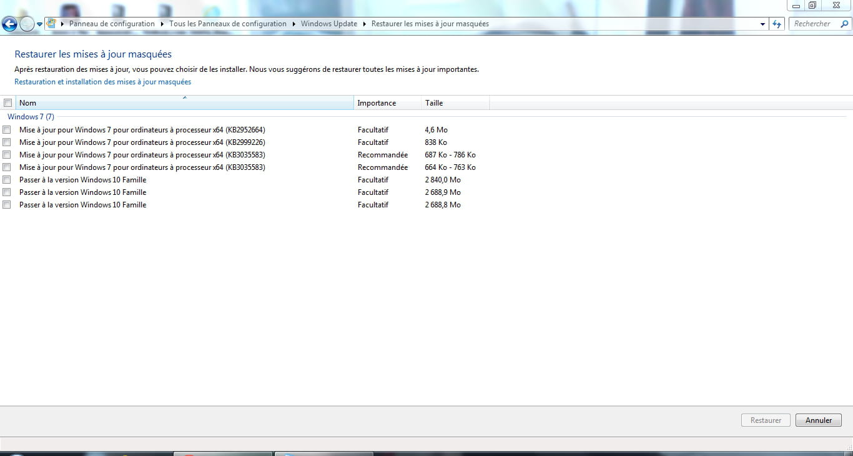Image resolution: width=853 pixels, height=456 pixels.
Task: Click the '2 688,8 Mo' size value
Action: coord(443,205)
